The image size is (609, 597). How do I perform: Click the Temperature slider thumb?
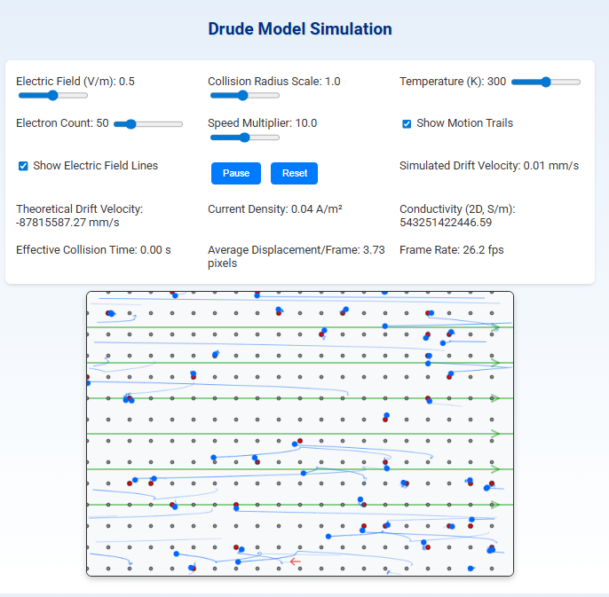click(546, 82)
